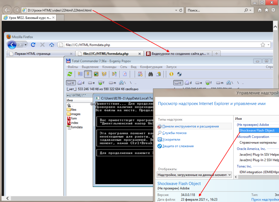
Task: Click Total Commander pack files icon
Action: point(158,74)
